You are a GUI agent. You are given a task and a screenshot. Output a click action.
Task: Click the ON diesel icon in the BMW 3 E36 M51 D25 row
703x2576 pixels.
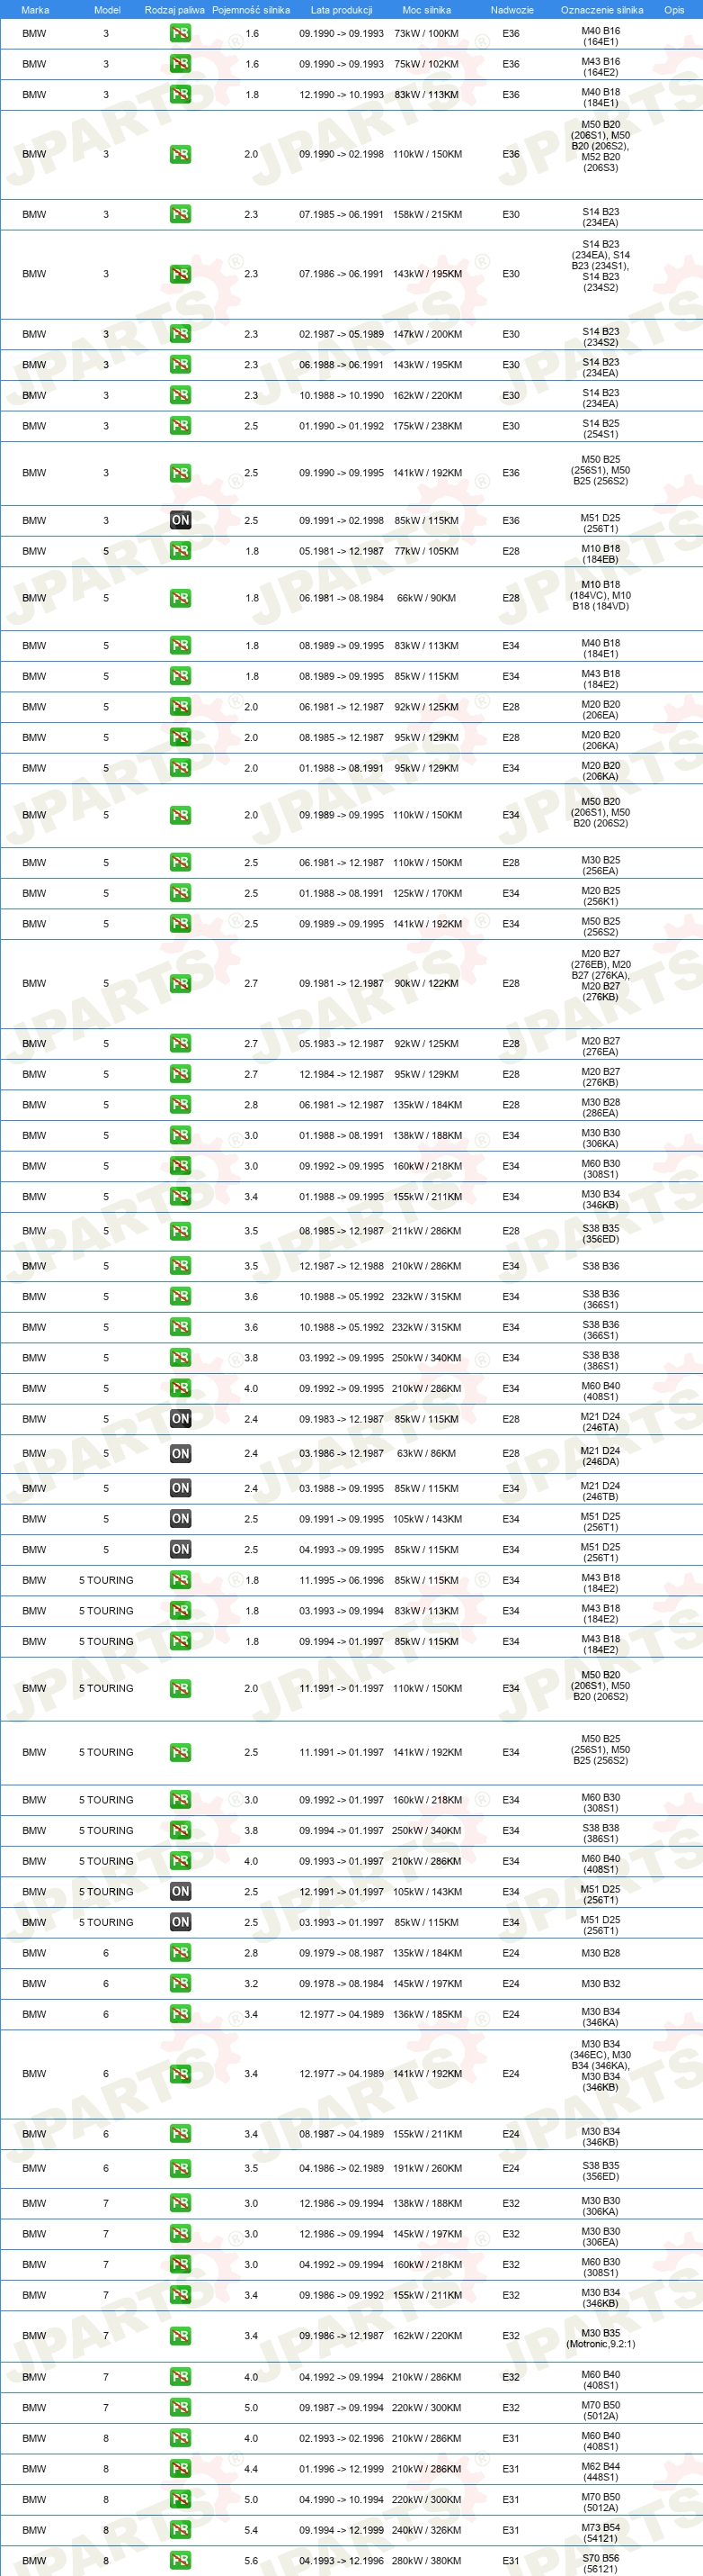point(180,520)
